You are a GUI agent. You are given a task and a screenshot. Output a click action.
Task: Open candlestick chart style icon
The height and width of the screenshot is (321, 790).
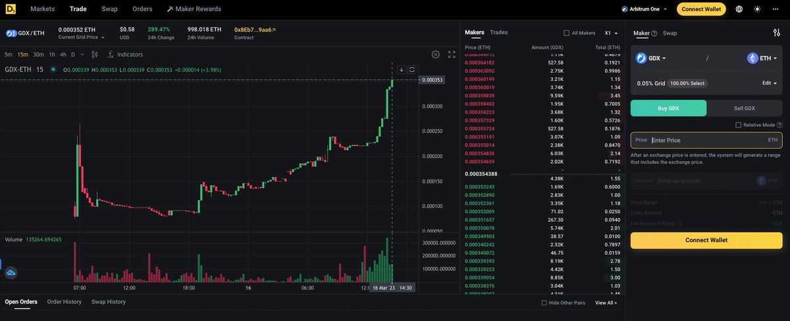(x=94, y=55)
